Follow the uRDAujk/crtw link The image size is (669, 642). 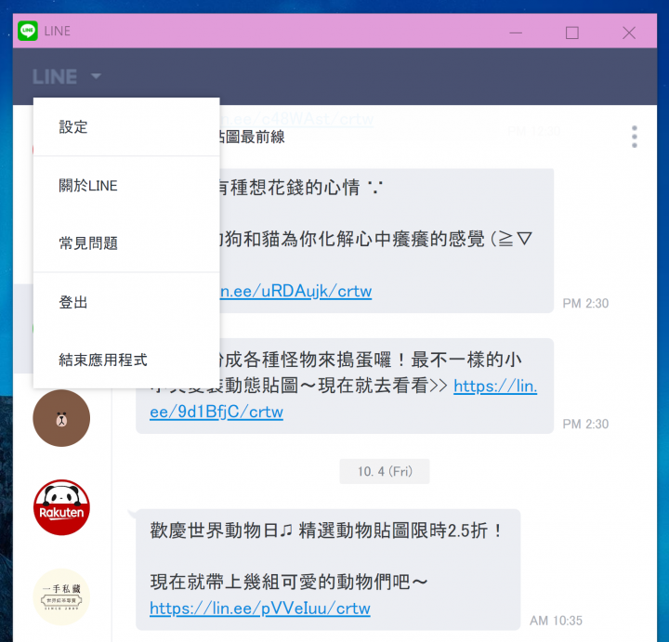tap(295, 291)
